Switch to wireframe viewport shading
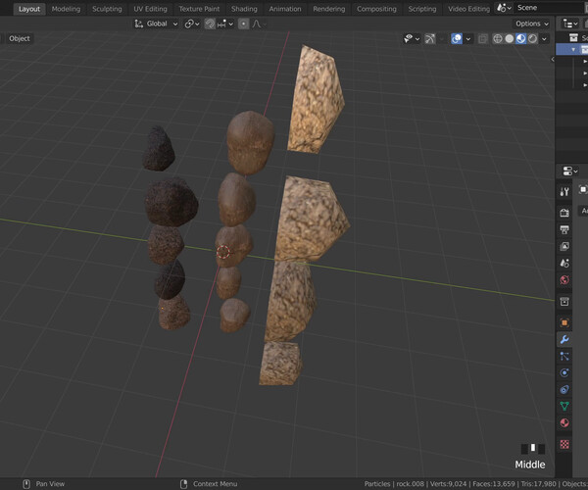 click(x=498, y=38)
